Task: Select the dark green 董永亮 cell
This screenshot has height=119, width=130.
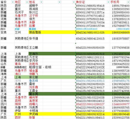Action: (36, 94)
